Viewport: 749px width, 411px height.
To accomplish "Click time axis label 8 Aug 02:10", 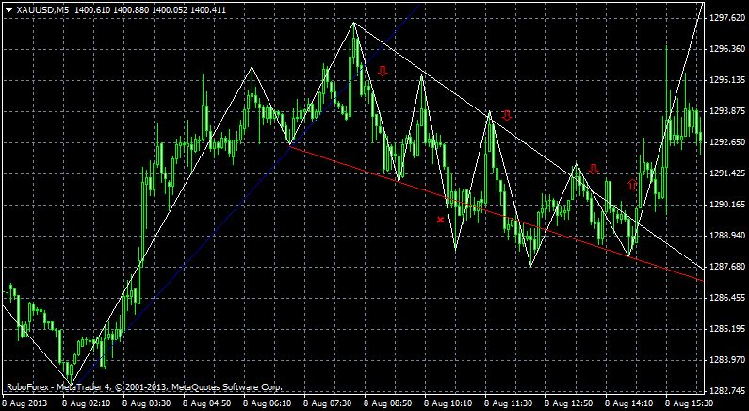I will pyautogui.click(x=86, y=403).
